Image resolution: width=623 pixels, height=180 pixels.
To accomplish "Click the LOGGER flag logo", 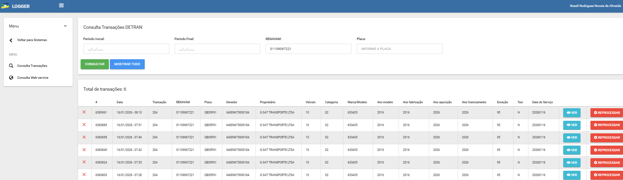I will [5, 6].
